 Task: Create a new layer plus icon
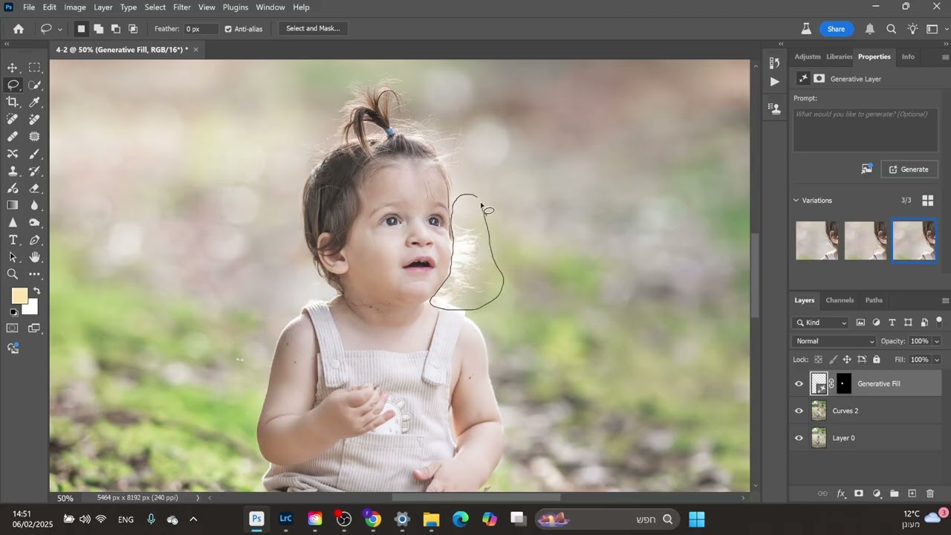pos(912,493)
